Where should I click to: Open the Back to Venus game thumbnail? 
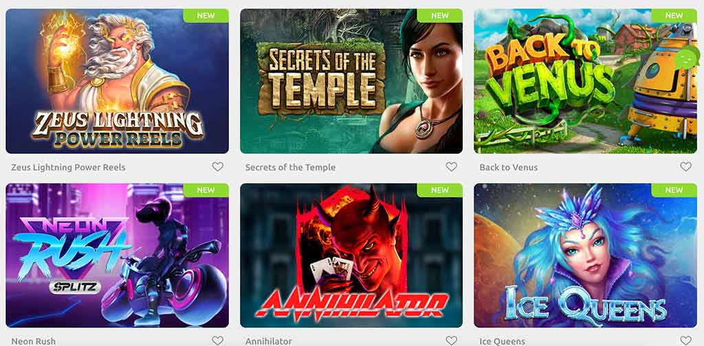coord(585,81)
